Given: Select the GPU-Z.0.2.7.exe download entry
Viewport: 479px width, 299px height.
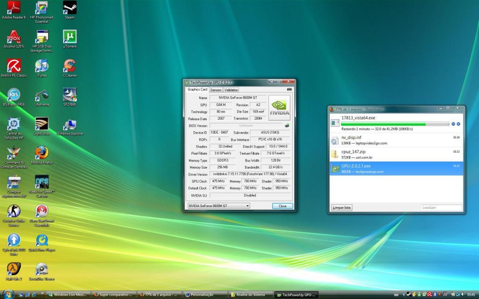Looking at the screenshot, I should tap(396, 168).
